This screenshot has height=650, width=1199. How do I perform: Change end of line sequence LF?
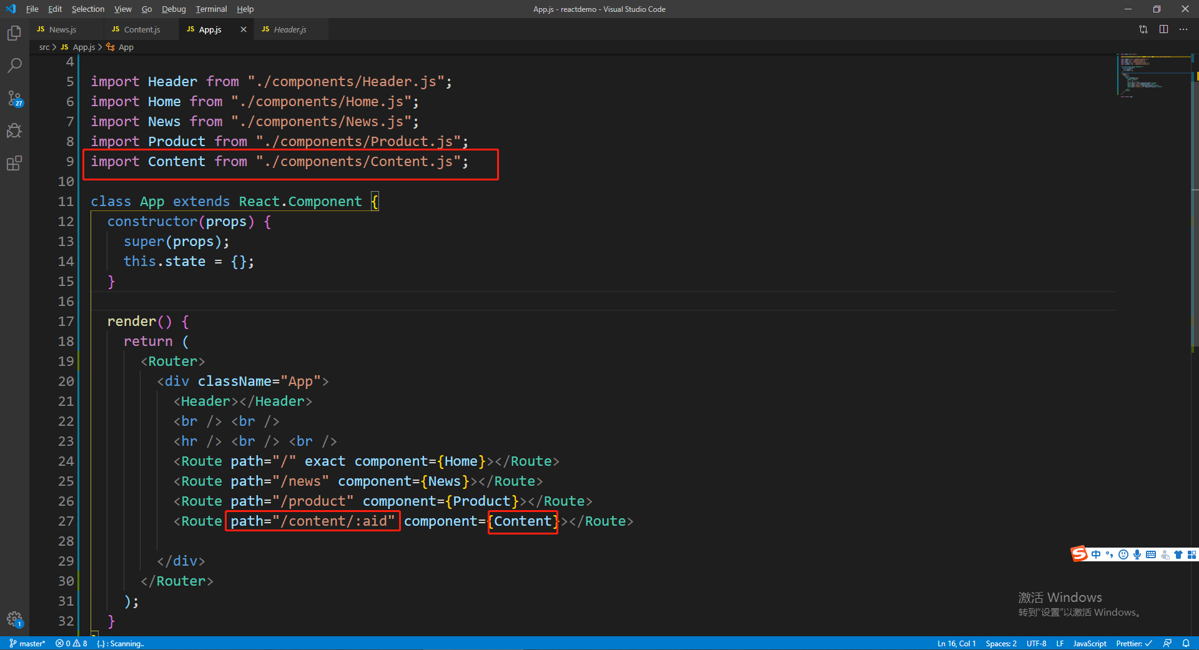click(x=1060, y=643)
